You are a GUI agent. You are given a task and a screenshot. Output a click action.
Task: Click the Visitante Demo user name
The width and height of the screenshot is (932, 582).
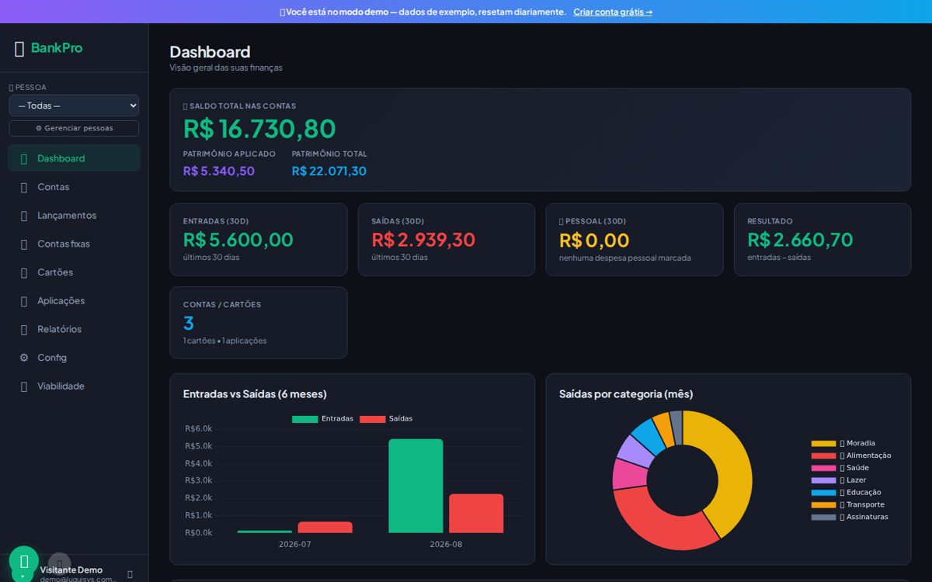(71, 570)
